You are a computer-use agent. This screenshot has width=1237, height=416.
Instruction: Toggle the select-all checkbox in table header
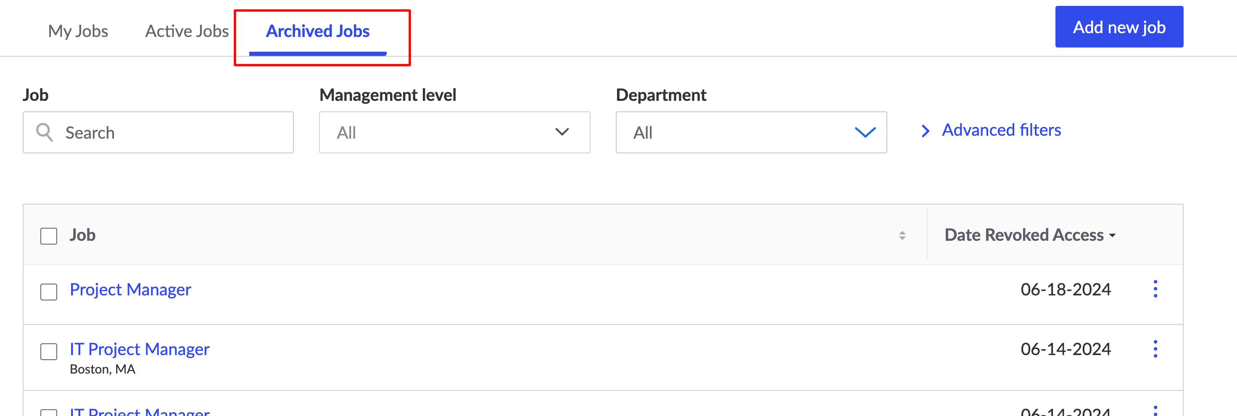(48, 236)
